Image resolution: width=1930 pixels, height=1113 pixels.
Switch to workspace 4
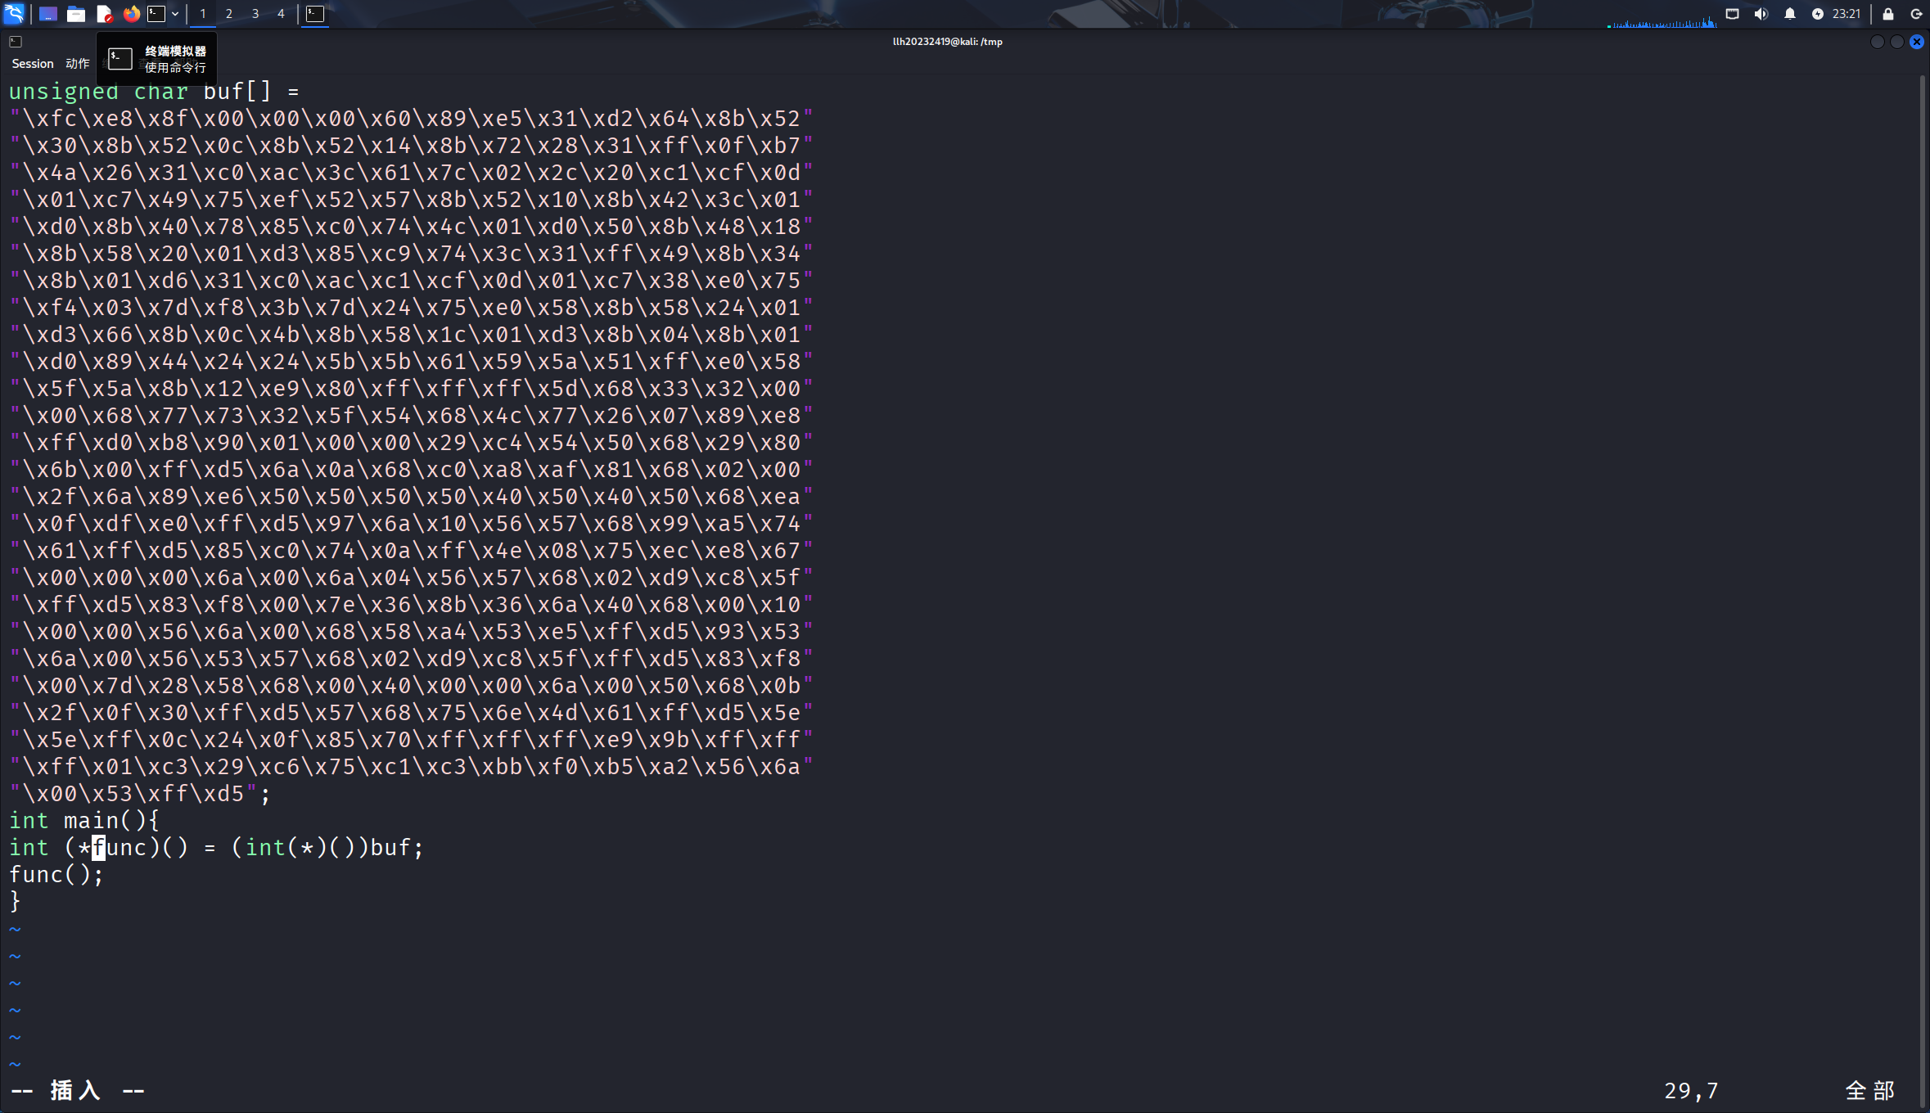(281, 13)
